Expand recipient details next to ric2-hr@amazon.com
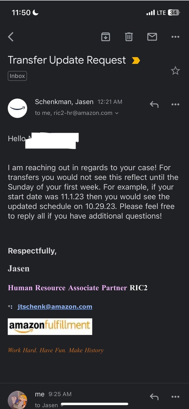189x409 pixels. tap(117, 113)
